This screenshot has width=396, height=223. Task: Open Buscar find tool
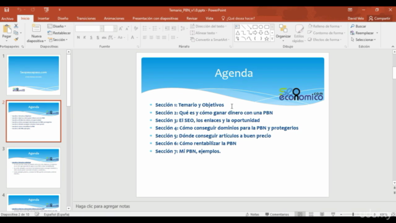click(x=358, y=26)
